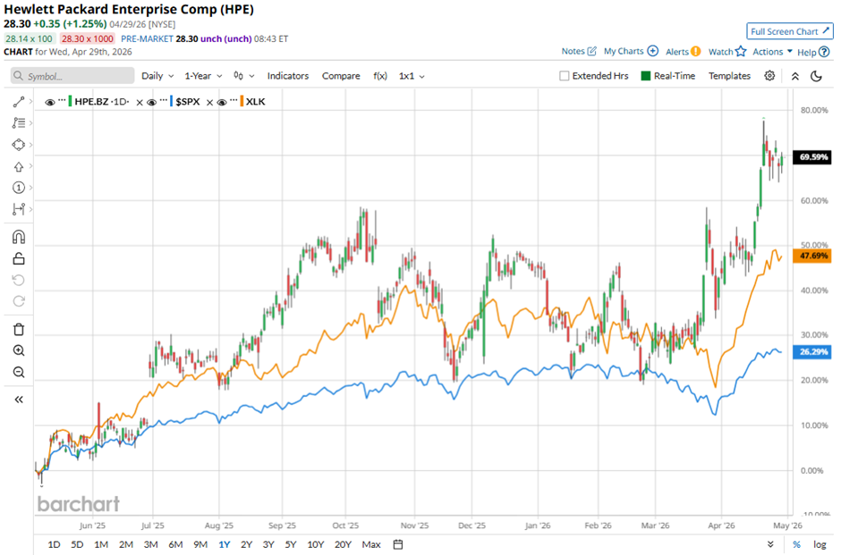Open the Actions dropdown menu
Viewport: 841px width, 555px height.
(x=772, y=52)
